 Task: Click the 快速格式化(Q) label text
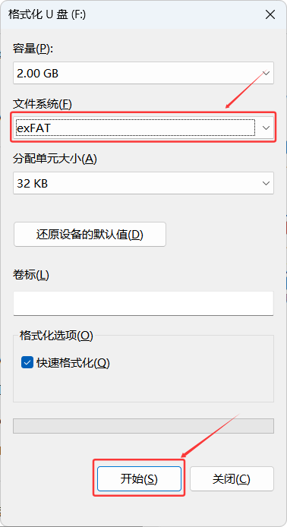[x=73, y=363]
